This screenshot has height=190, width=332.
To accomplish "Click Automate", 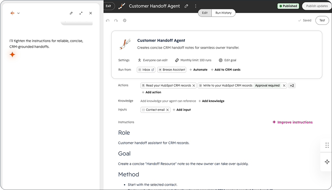I will tap(198, 70).
